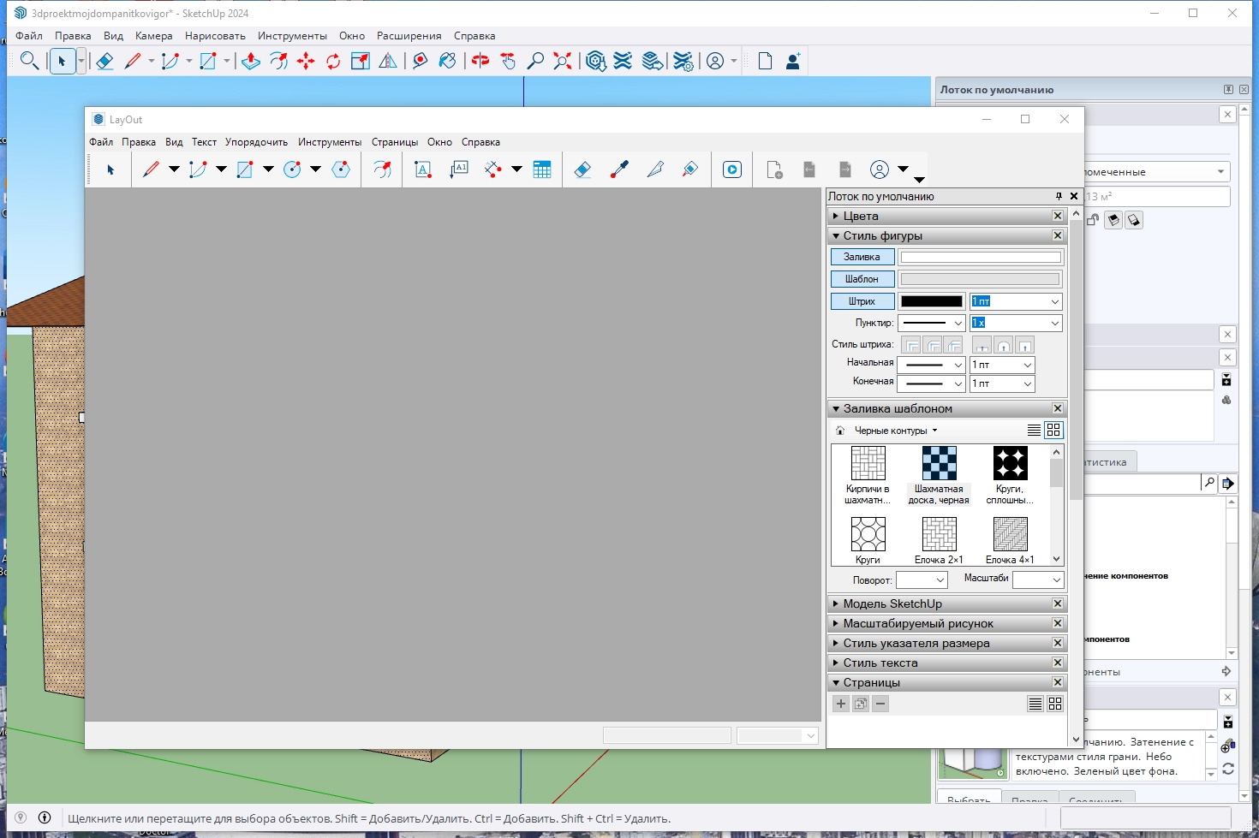This screenshot has height=838, width=1259.
Task: Expand the Модель SketchUp section
Action: [892, 604]
